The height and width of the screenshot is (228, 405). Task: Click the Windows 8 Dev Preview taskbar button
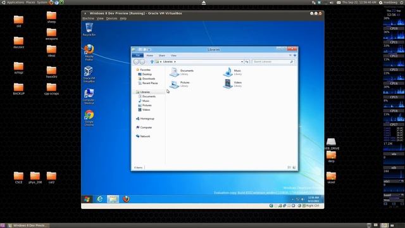tap(28, 225)
